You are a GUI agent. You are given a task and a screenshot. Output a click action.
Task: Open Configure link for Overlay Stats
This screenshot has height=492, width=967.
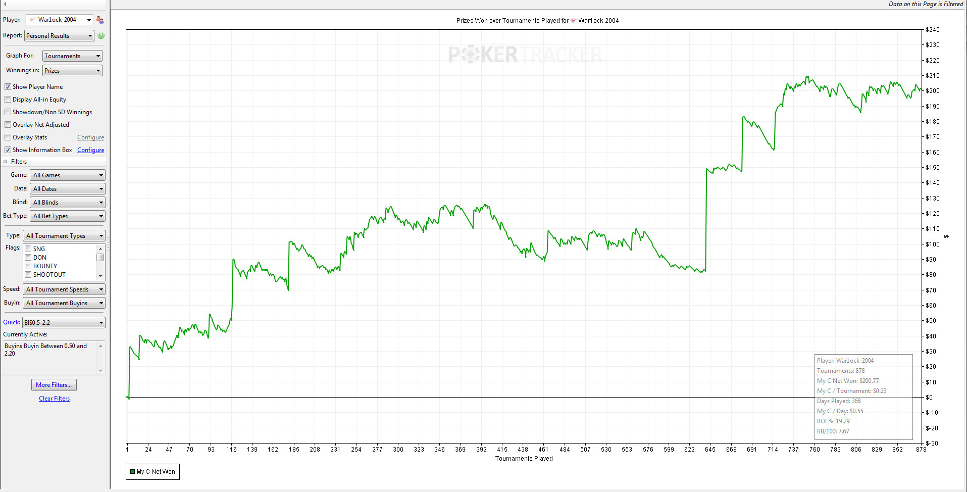tap(91, 137)
